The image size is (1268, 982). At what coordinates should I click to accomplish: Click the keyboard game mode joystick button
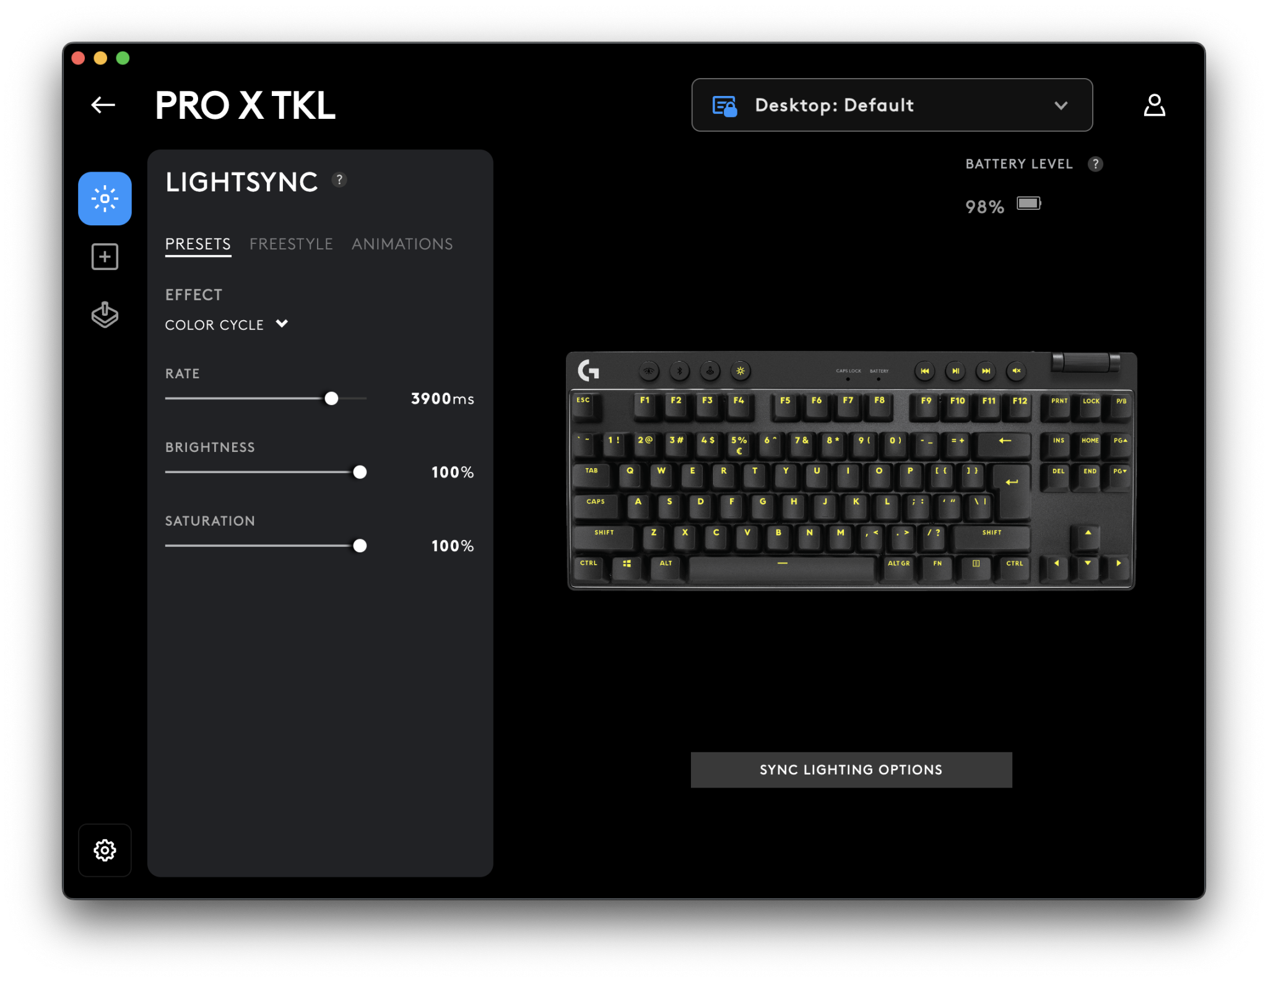pos(710,371)
